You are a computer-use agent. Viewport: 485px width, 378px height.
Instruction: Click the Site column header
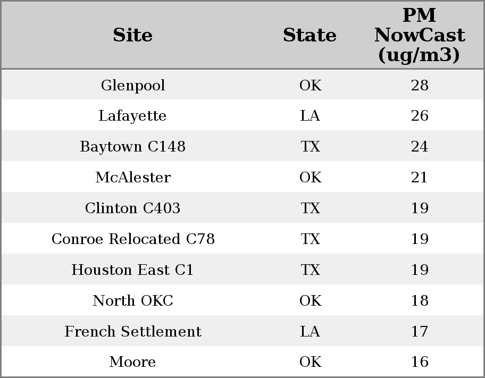coord(133,36)
